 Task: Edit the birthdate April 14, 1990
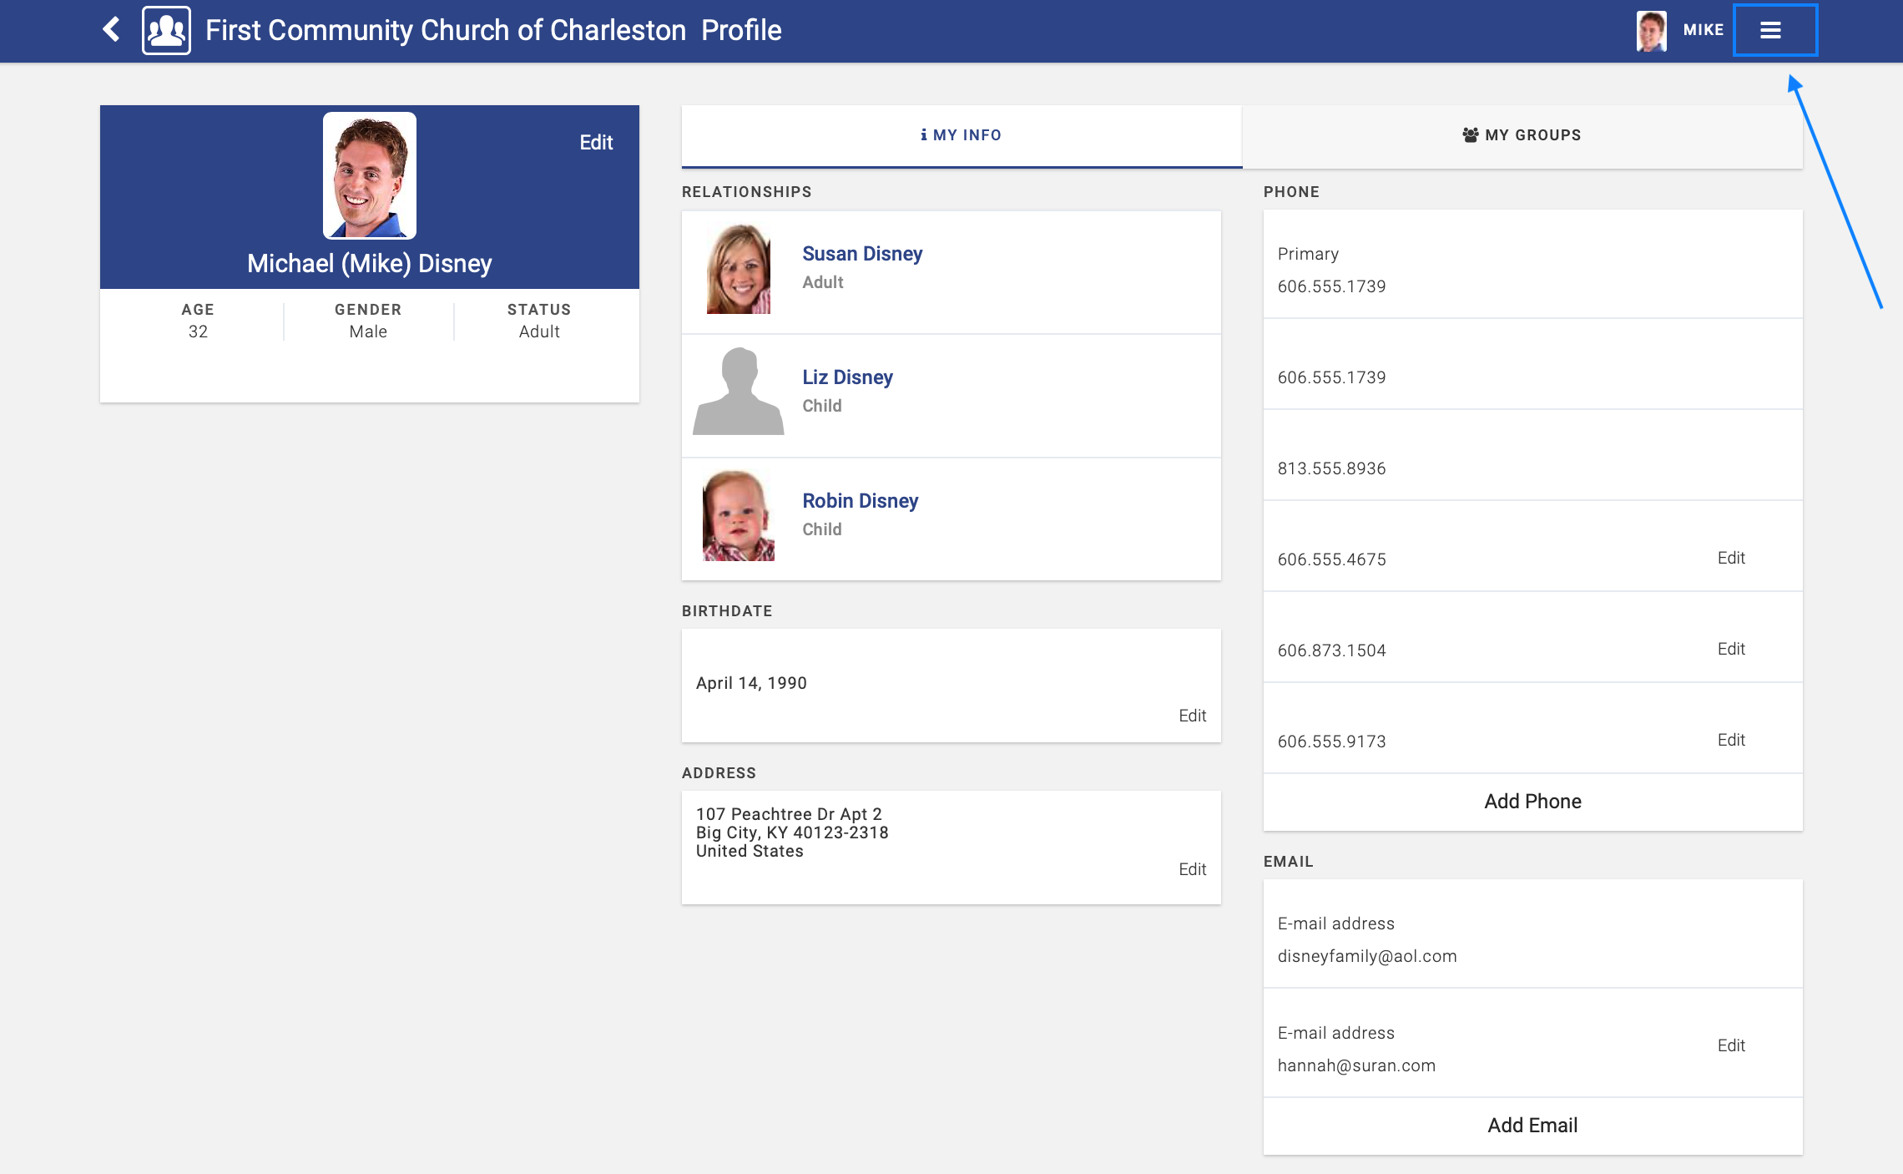(1192, 716)
